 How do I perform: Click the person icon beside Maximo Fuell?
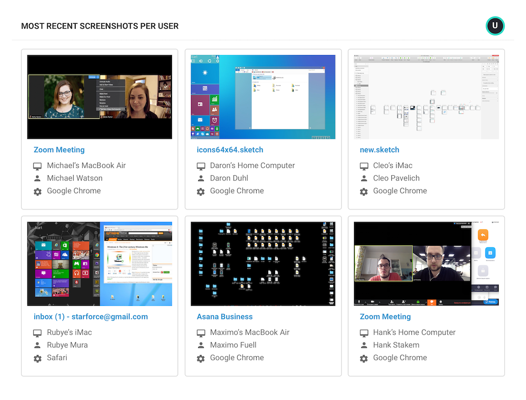pyautogui.click(x=200, y=345)
